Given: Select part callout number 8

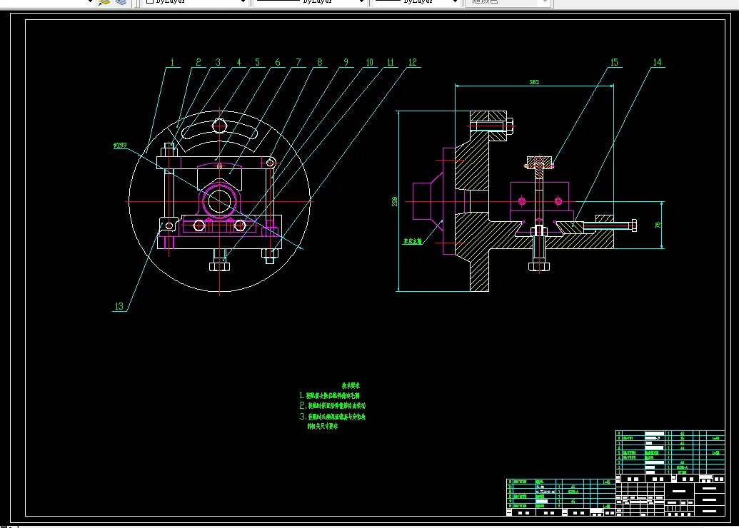Looking at the screenshot, I should [x=320, y=62].
